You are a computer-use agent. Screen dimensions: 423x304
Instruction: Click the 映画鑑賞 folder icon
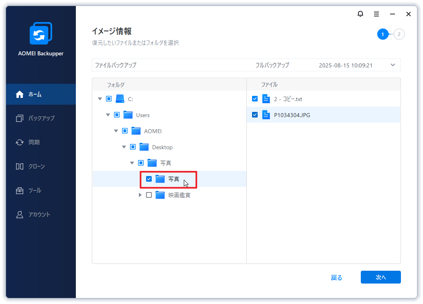160,195
